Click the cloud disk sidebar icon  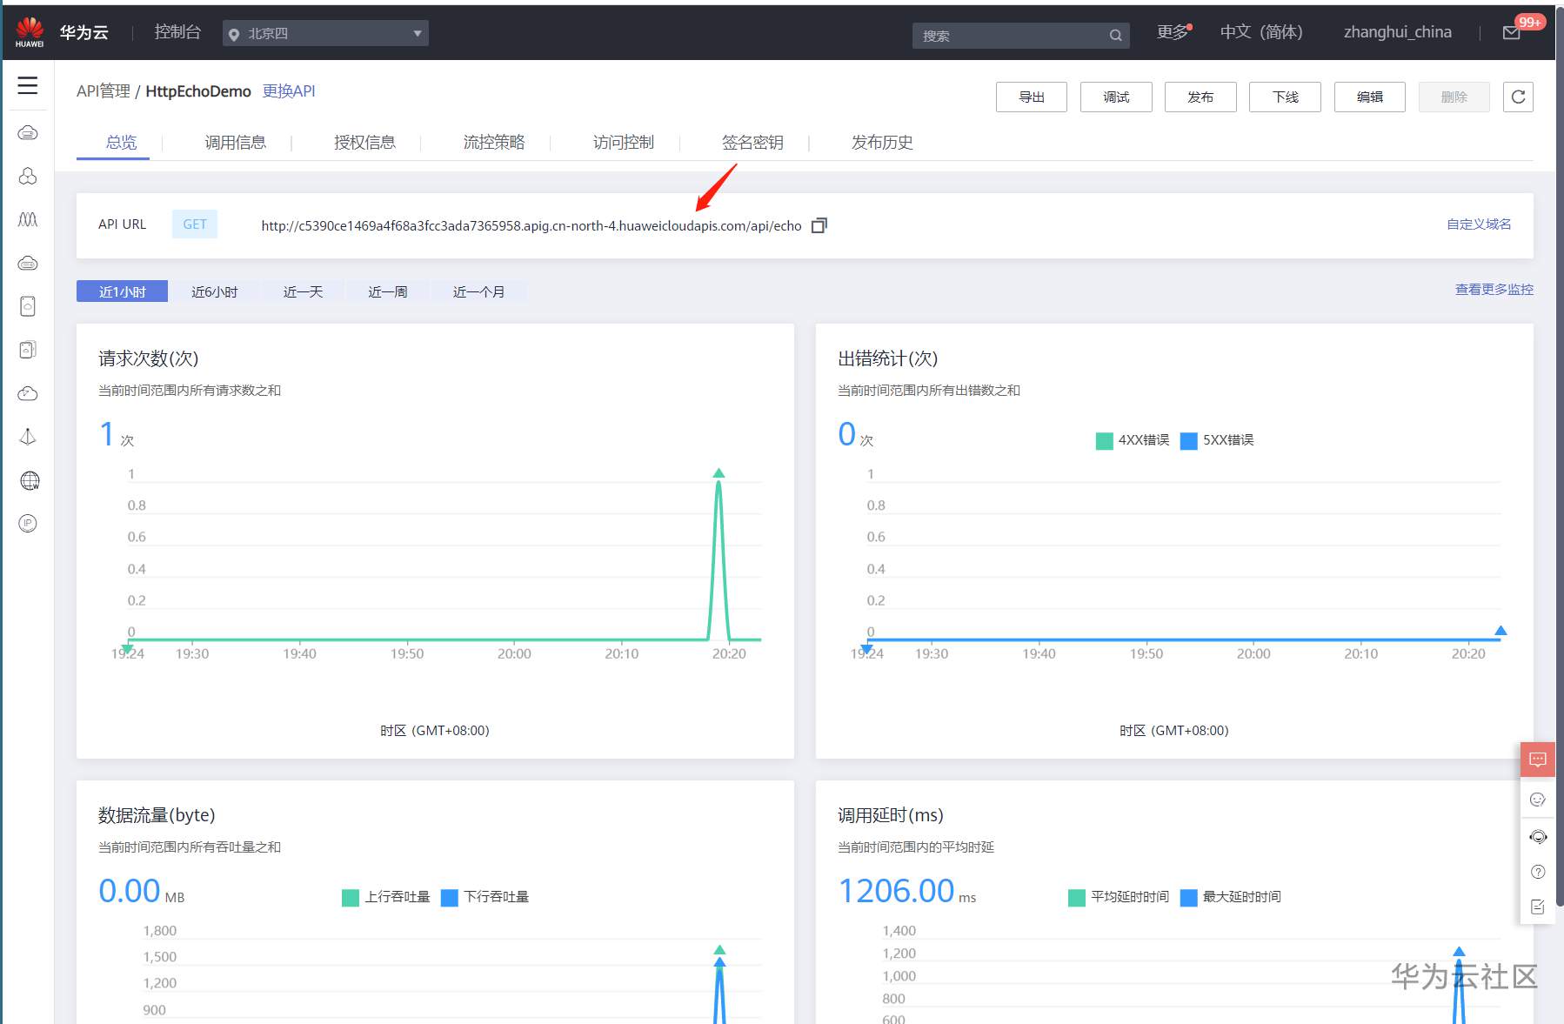point(28,263)
